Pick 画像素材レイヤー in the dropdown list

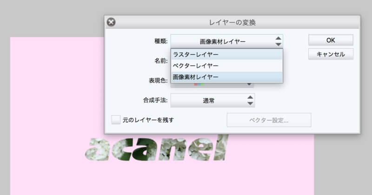226,77
